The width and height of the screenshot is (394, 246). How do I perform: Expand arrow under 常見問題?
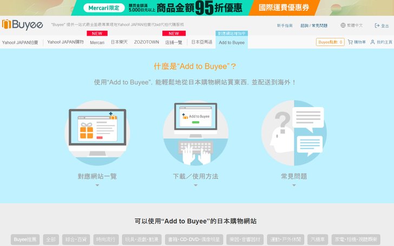tap(294, 185)
